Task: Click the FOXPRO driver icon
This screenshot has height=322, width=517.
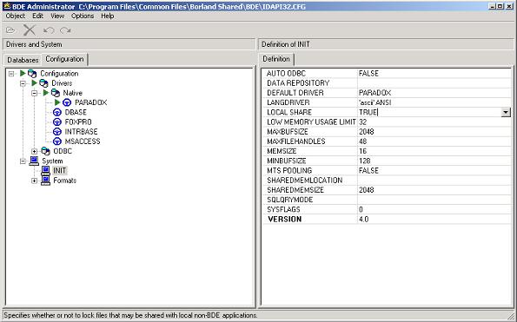Action: coord(57,122)
